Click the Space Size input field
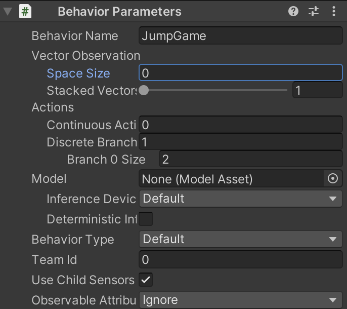This screenshot has width=347, height=309. click(241, 73)
